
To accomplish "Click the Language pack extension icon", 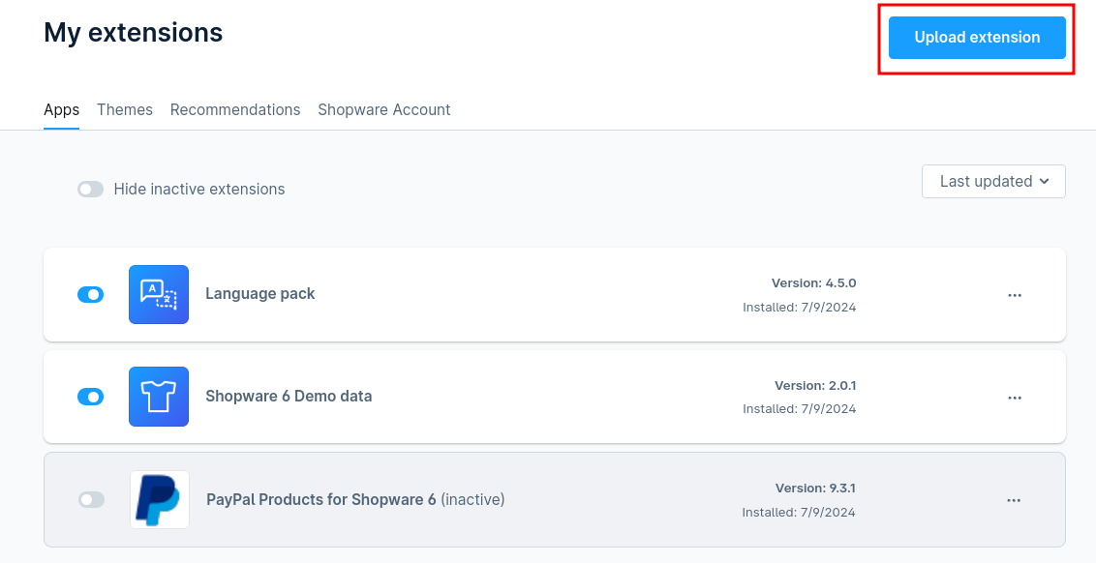I will (x=159, y=294).
